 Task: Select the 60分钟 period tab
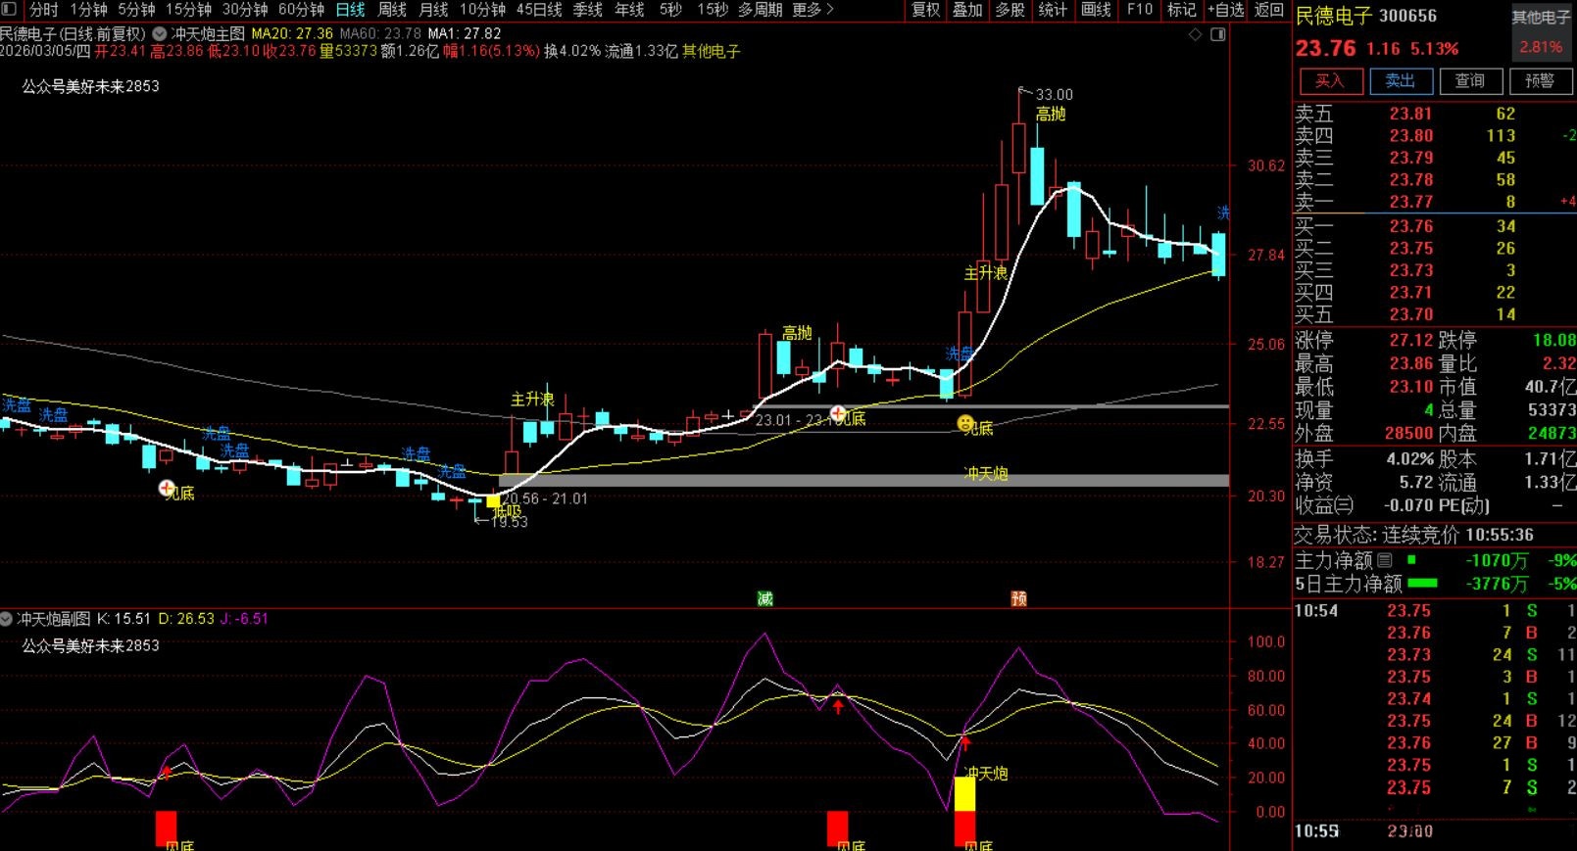[301, 10]
